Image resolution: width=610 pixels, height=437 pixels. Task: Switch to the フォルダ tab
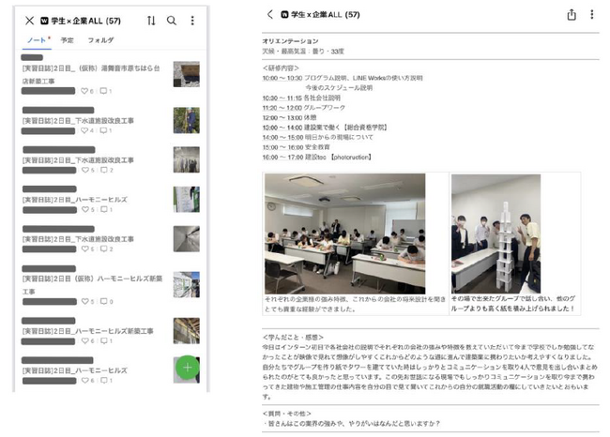point(100,40)
